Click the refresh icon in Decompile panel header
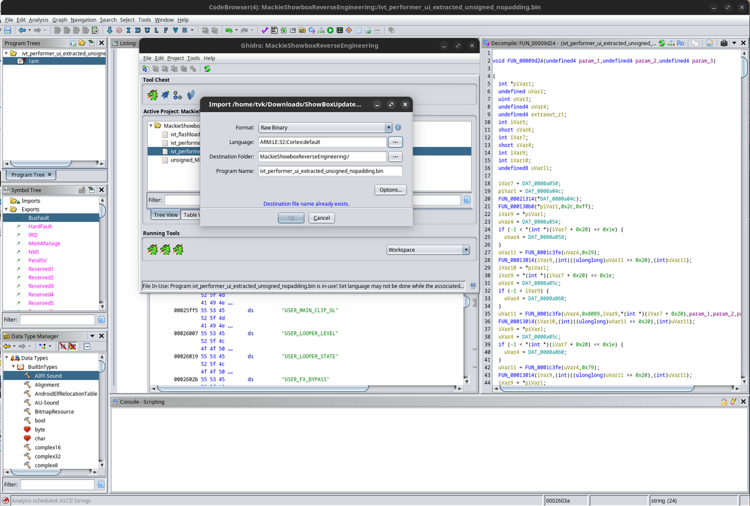Screen dimensions: 750x506 coord(662,43)
